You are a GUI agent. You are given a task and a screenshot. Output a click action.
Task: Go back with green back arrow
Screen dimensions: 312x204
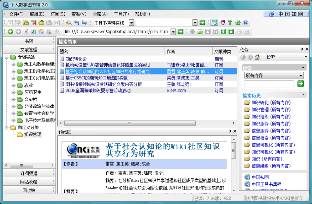coord(10,31)
